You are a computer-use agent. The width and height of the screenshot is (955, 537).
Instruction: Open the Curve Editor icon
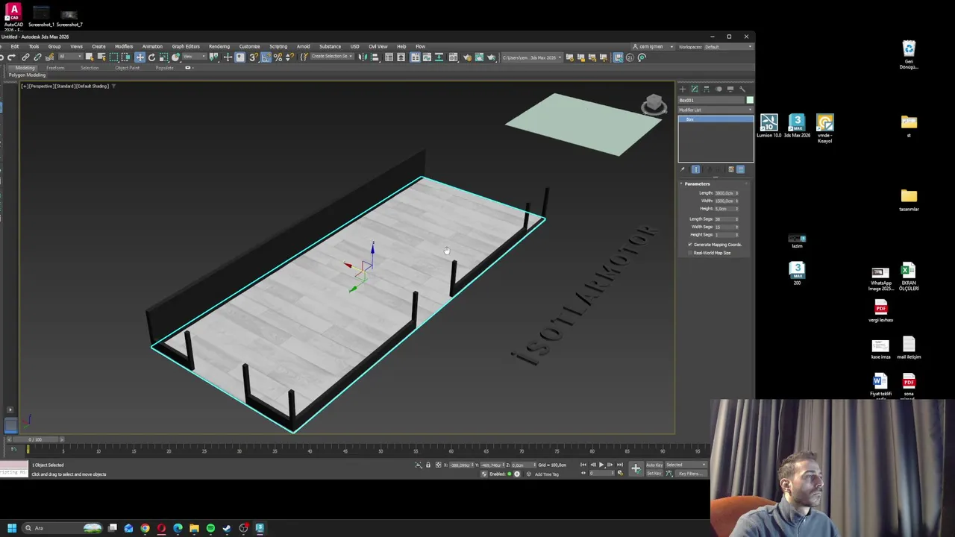pos(427,57)
